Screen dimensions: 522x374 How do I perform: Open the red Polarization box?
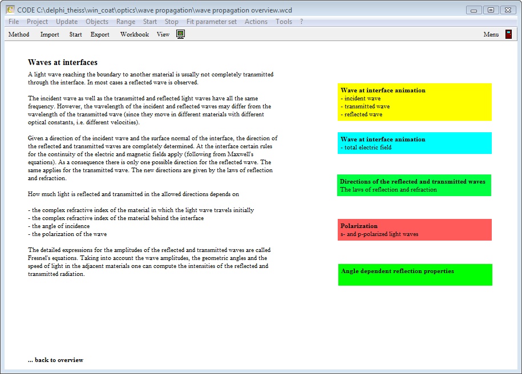point(415,230)
